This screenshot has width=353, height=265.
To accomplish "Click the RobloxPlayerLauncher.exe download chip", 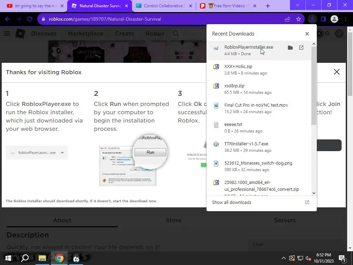I will [x=37, y=153].
